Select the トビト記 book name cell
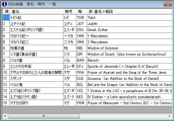This screenshot has height=121, width=174. 36,18
